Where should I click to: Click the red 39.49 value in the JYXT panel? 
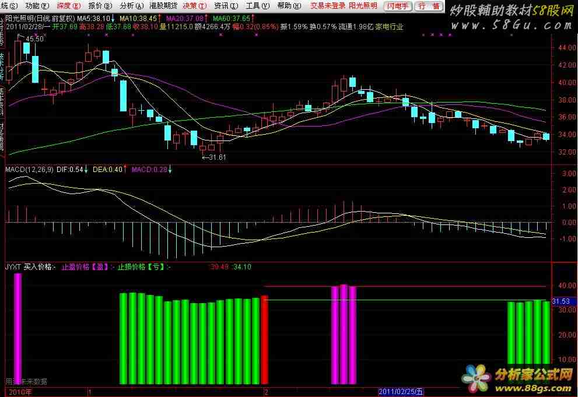click(219, 266)
